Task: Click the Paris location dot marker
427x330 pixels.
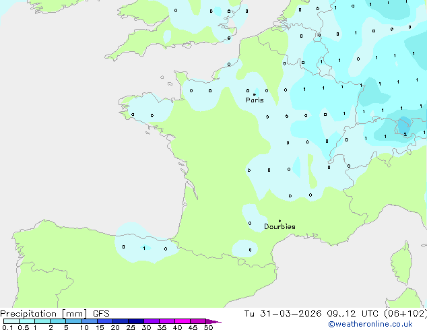Action: pos(255,94)
